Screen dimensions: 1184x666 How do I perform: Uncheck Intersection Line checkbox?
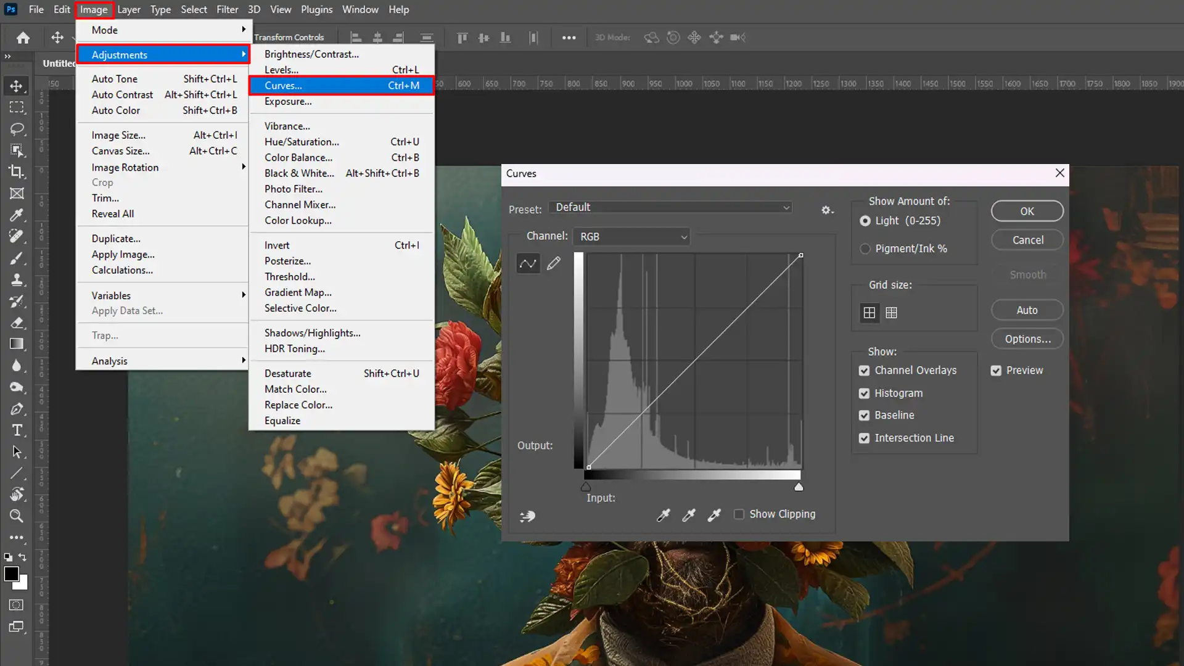click(864, 438)
